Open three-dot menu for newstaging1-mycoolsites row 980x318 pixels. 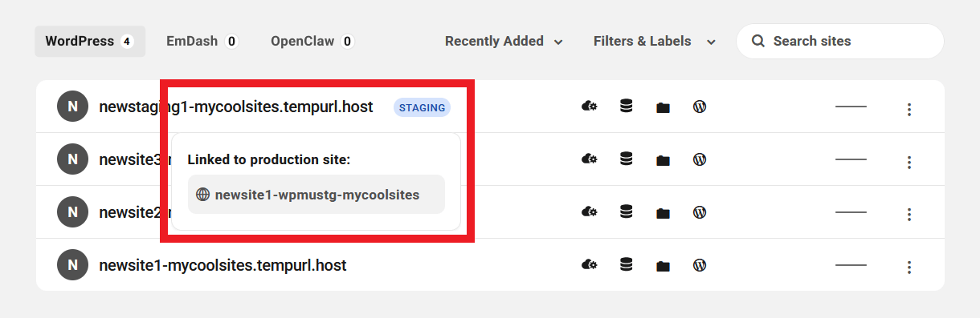pos(909,109)
